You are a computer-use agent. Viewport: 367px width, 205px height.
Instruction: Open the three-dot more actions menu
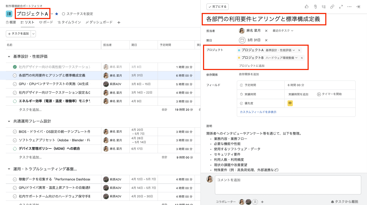coord(349,7)
